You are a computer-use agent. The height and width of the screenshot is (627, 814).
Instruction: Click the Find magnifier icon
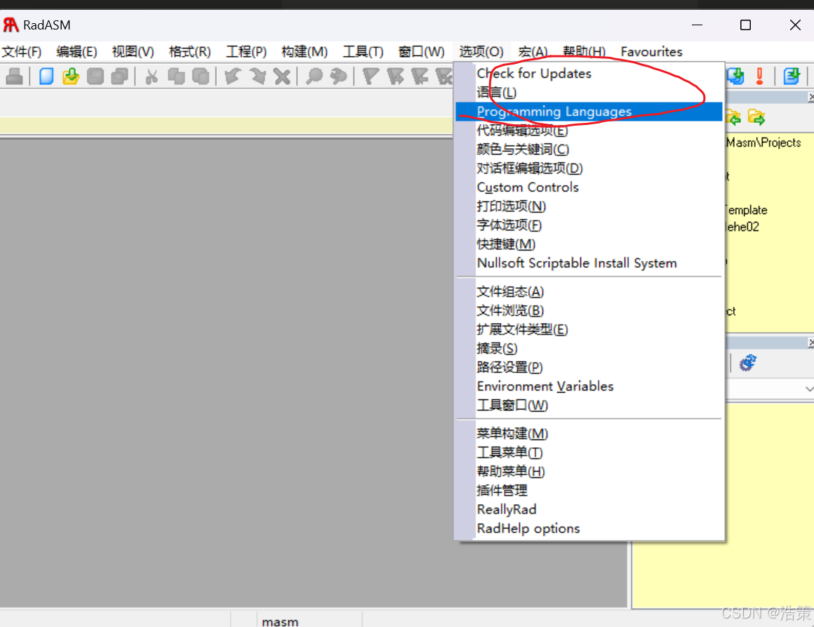[x=314, y=77]
